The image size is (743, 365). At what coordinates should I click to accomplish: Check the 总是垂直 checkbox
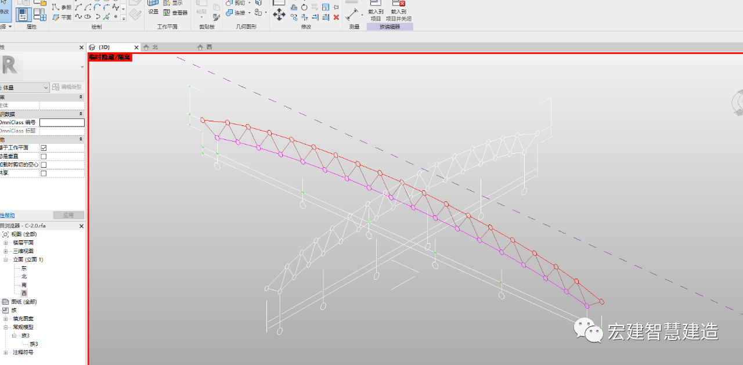[x=44, y=156]
